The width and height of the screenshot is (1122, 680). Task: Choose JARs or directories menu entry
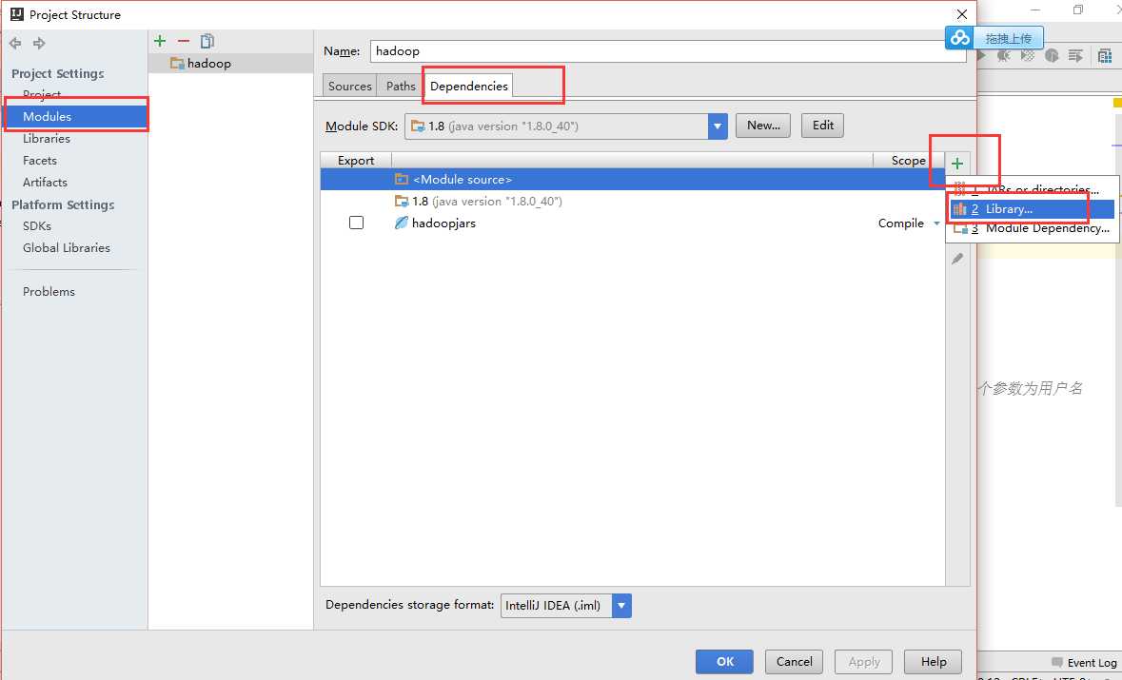point(1033,189)
